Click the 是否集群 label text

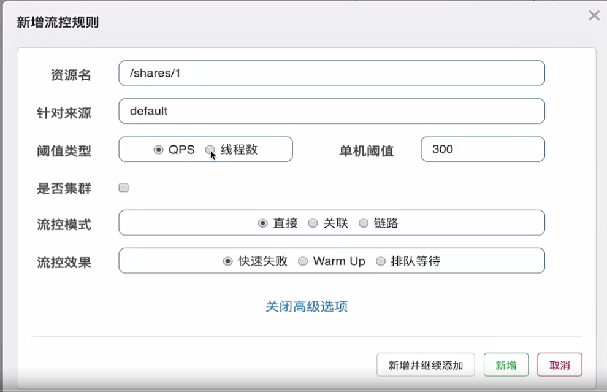[64, 188]
